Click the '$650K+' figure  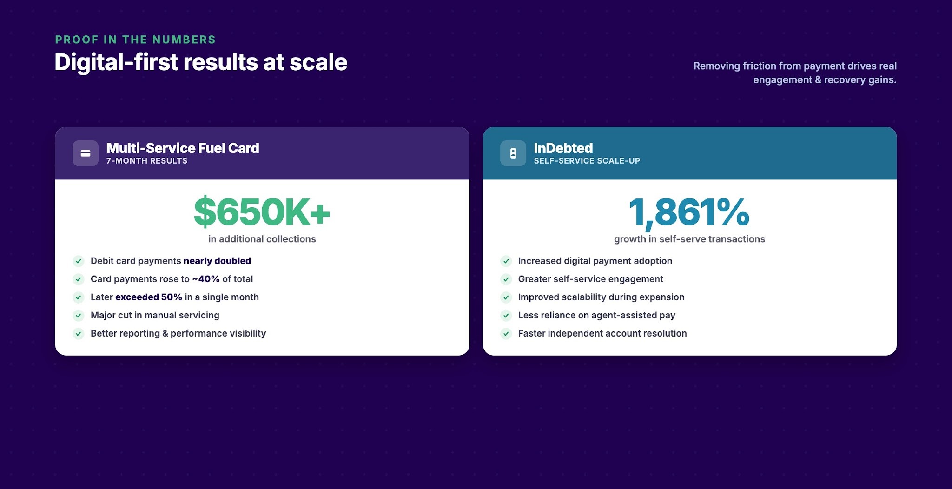tap(262, 212)
